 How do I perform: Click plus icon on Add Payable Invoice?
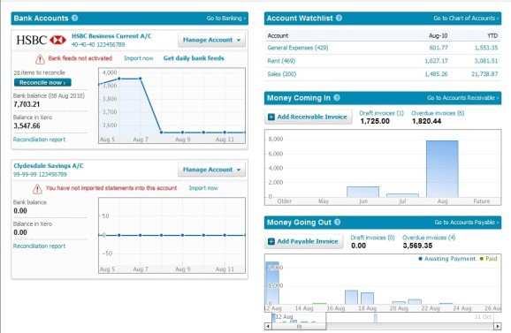click(x=271, y=241)
